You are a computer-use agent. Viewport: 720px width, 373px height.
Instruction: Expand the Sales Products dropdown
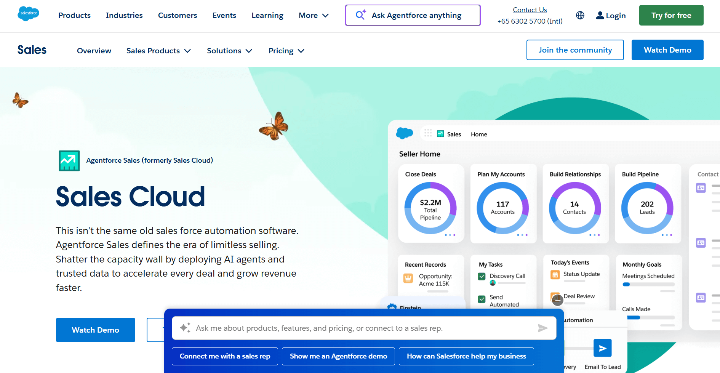point(158,51)
